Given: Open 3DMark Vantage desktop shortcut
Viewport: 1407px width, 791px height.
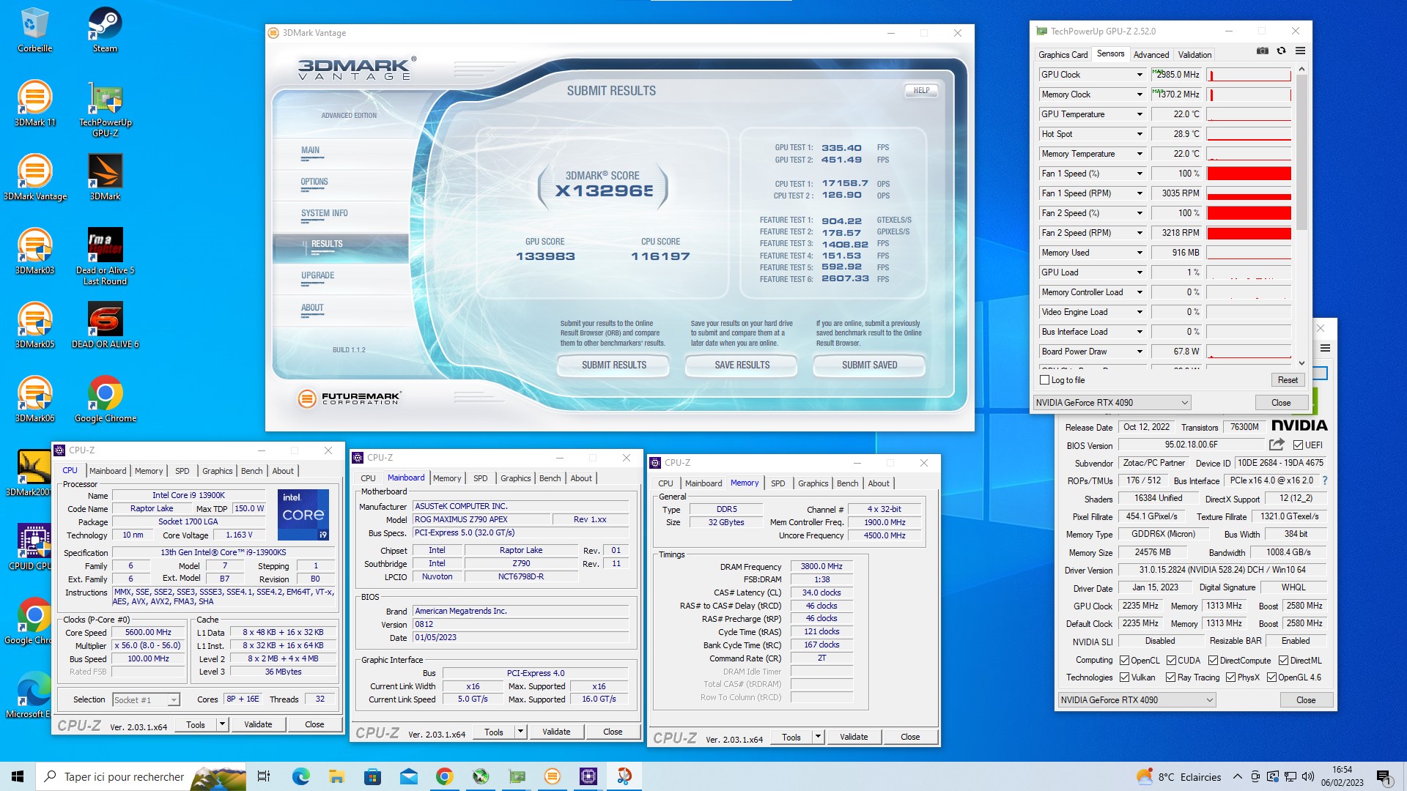Looking at the screenshot, I should (x=34, y=177).
